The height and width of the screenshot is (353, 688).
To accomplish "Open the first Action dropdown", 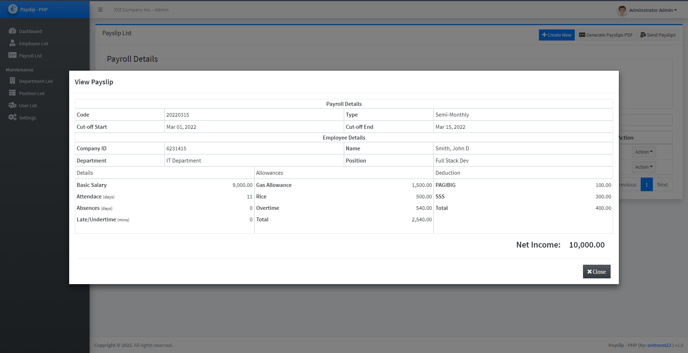I will pyautogui.click(x=644, y=152).
